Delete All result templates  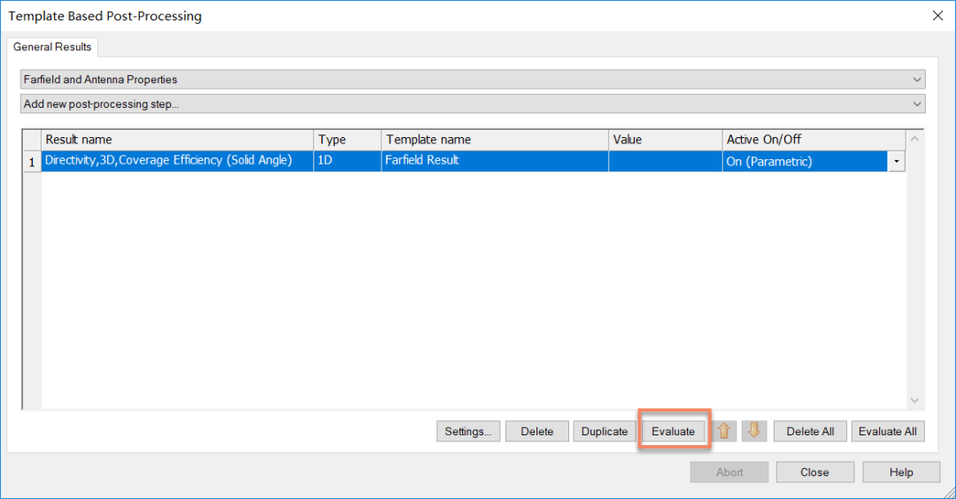pos(810,432)
